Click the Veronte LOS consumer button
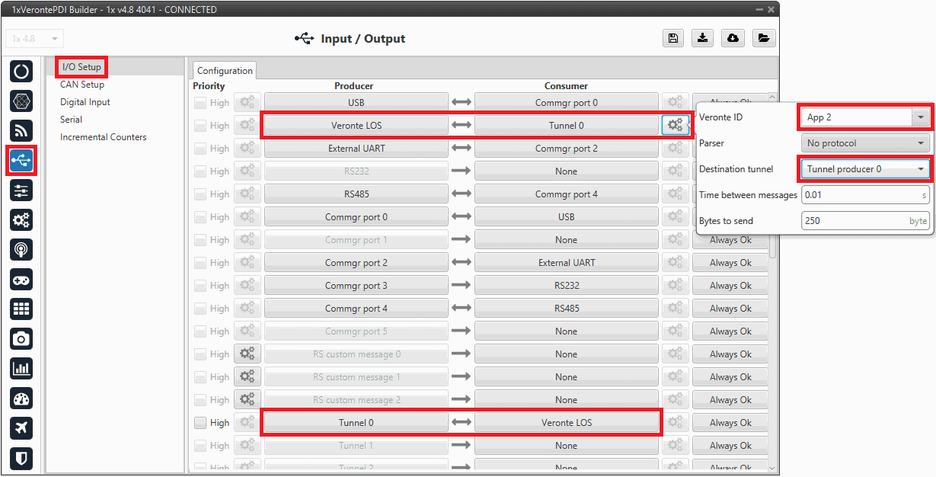936x477 pixels. click(566, 423)
